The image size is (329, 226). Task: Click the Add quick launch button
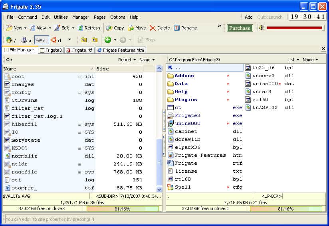(x=249, y=17)
